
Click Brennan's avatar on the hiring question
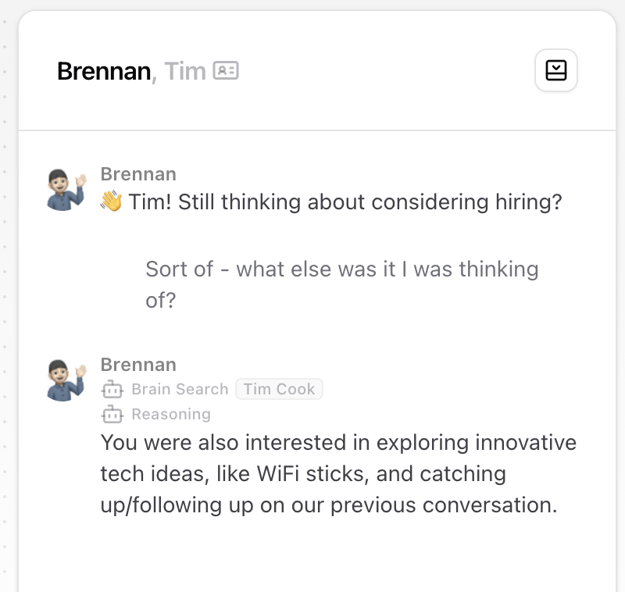tap(66, 190)
